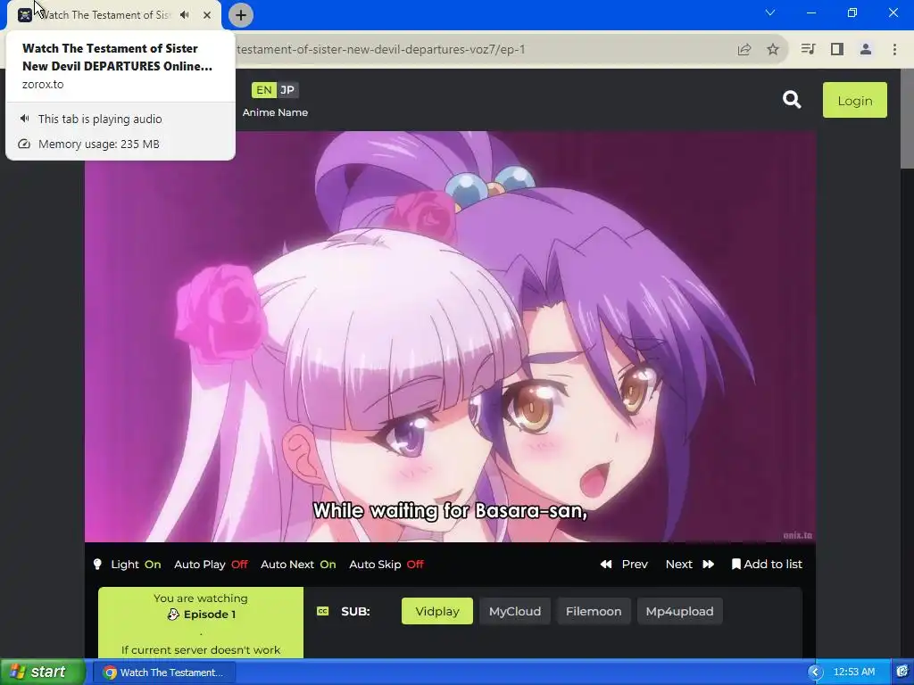Click the 'Anime Name' label

275,112
